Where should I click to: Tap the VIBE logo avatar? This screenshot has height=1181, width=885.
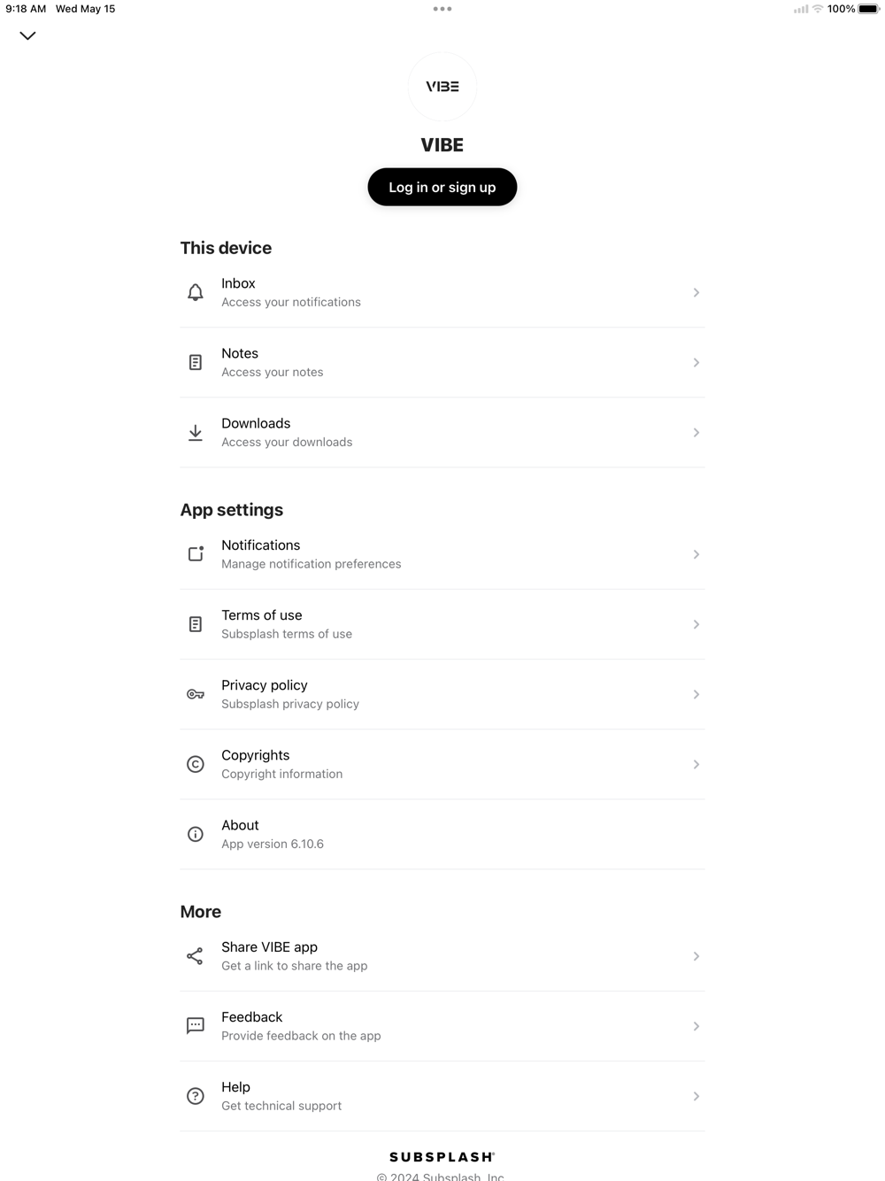(442, 87)
